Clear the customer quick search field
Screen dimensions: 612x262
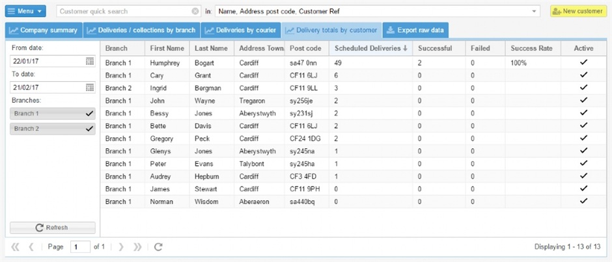coord(195,11)
